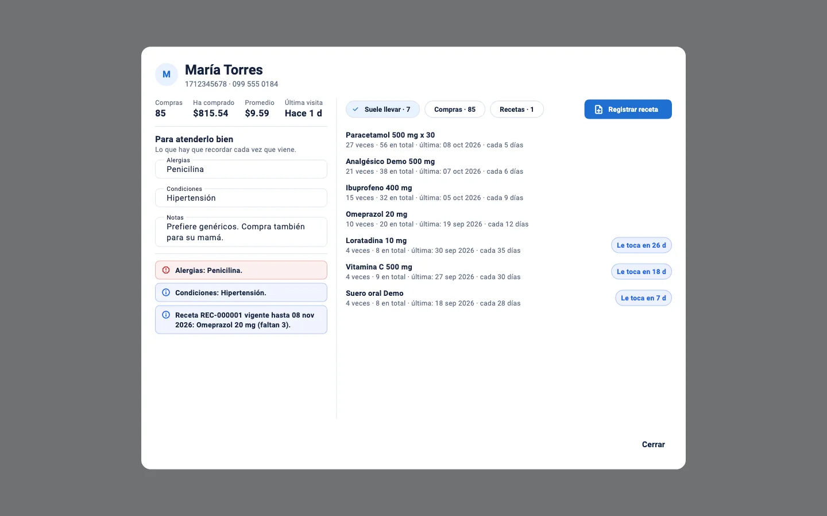Viewport: 827px width, 516px height.
Task: Click Omeprazol purchase details '10 veces' line
Action: coord(437,224)
